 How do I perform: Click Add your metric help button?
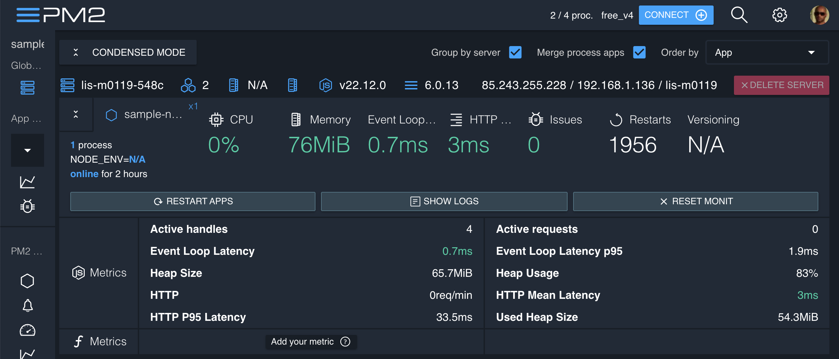(311, 342)
